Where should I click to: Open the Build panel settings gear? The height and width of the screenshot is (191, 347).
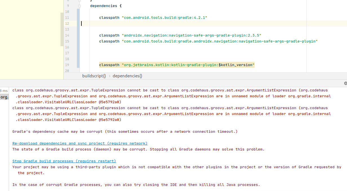tap(345, 83)
